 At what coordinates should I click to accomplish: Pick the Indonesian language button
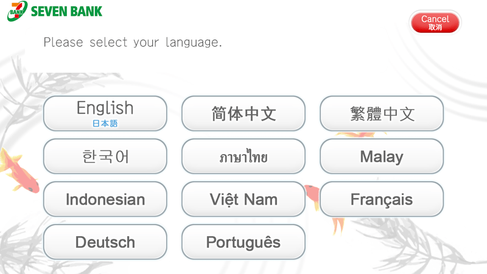click(105, 199)
